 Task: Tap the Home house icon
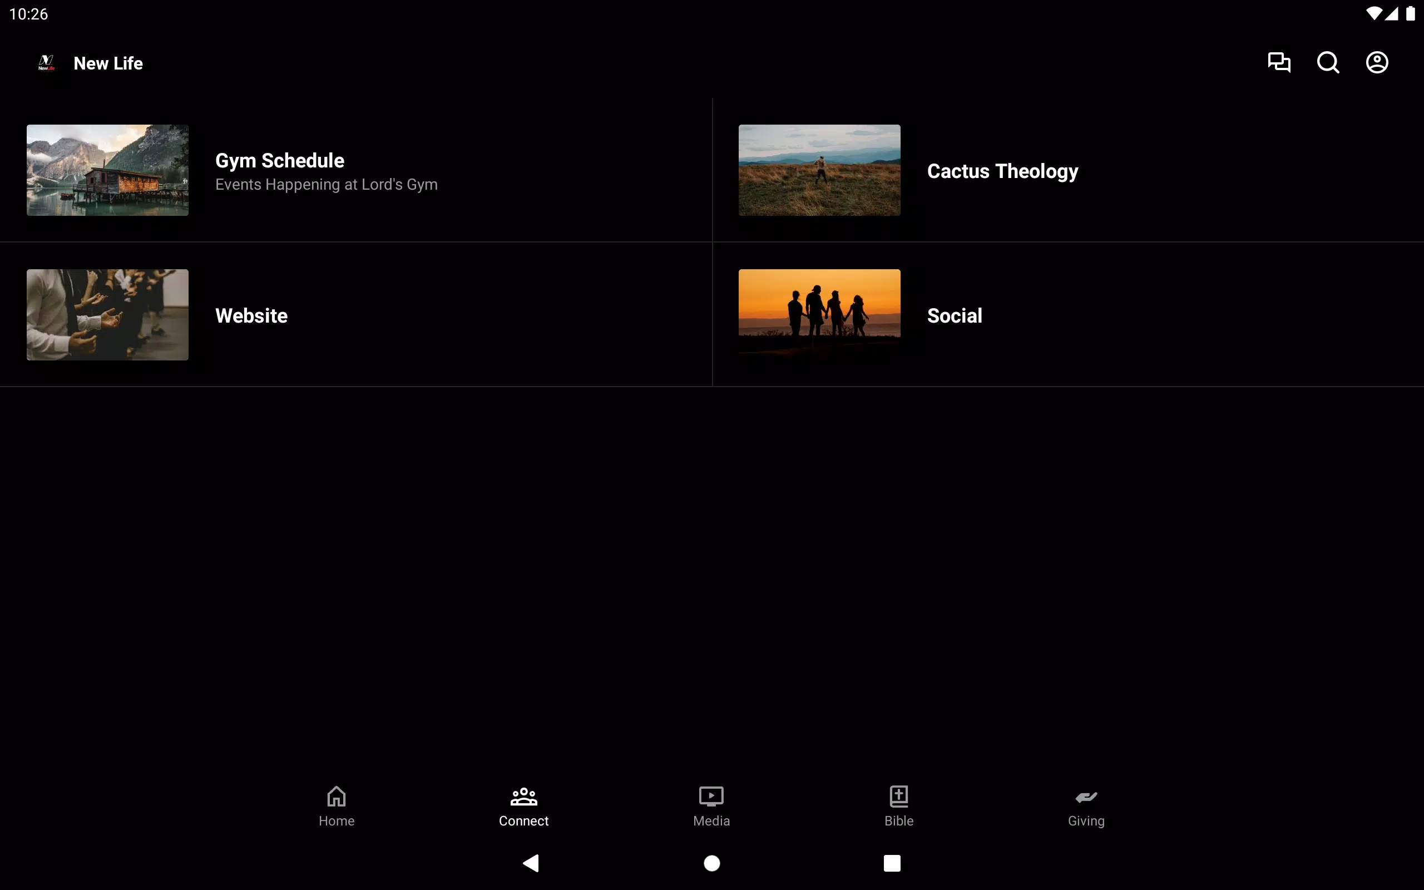(337, 796)
